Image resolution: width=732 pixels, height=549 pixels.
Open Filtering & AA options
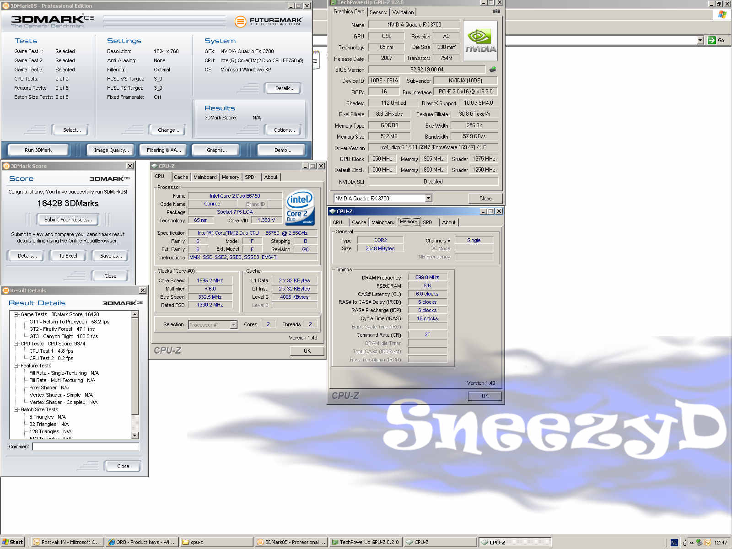[164, 150]
